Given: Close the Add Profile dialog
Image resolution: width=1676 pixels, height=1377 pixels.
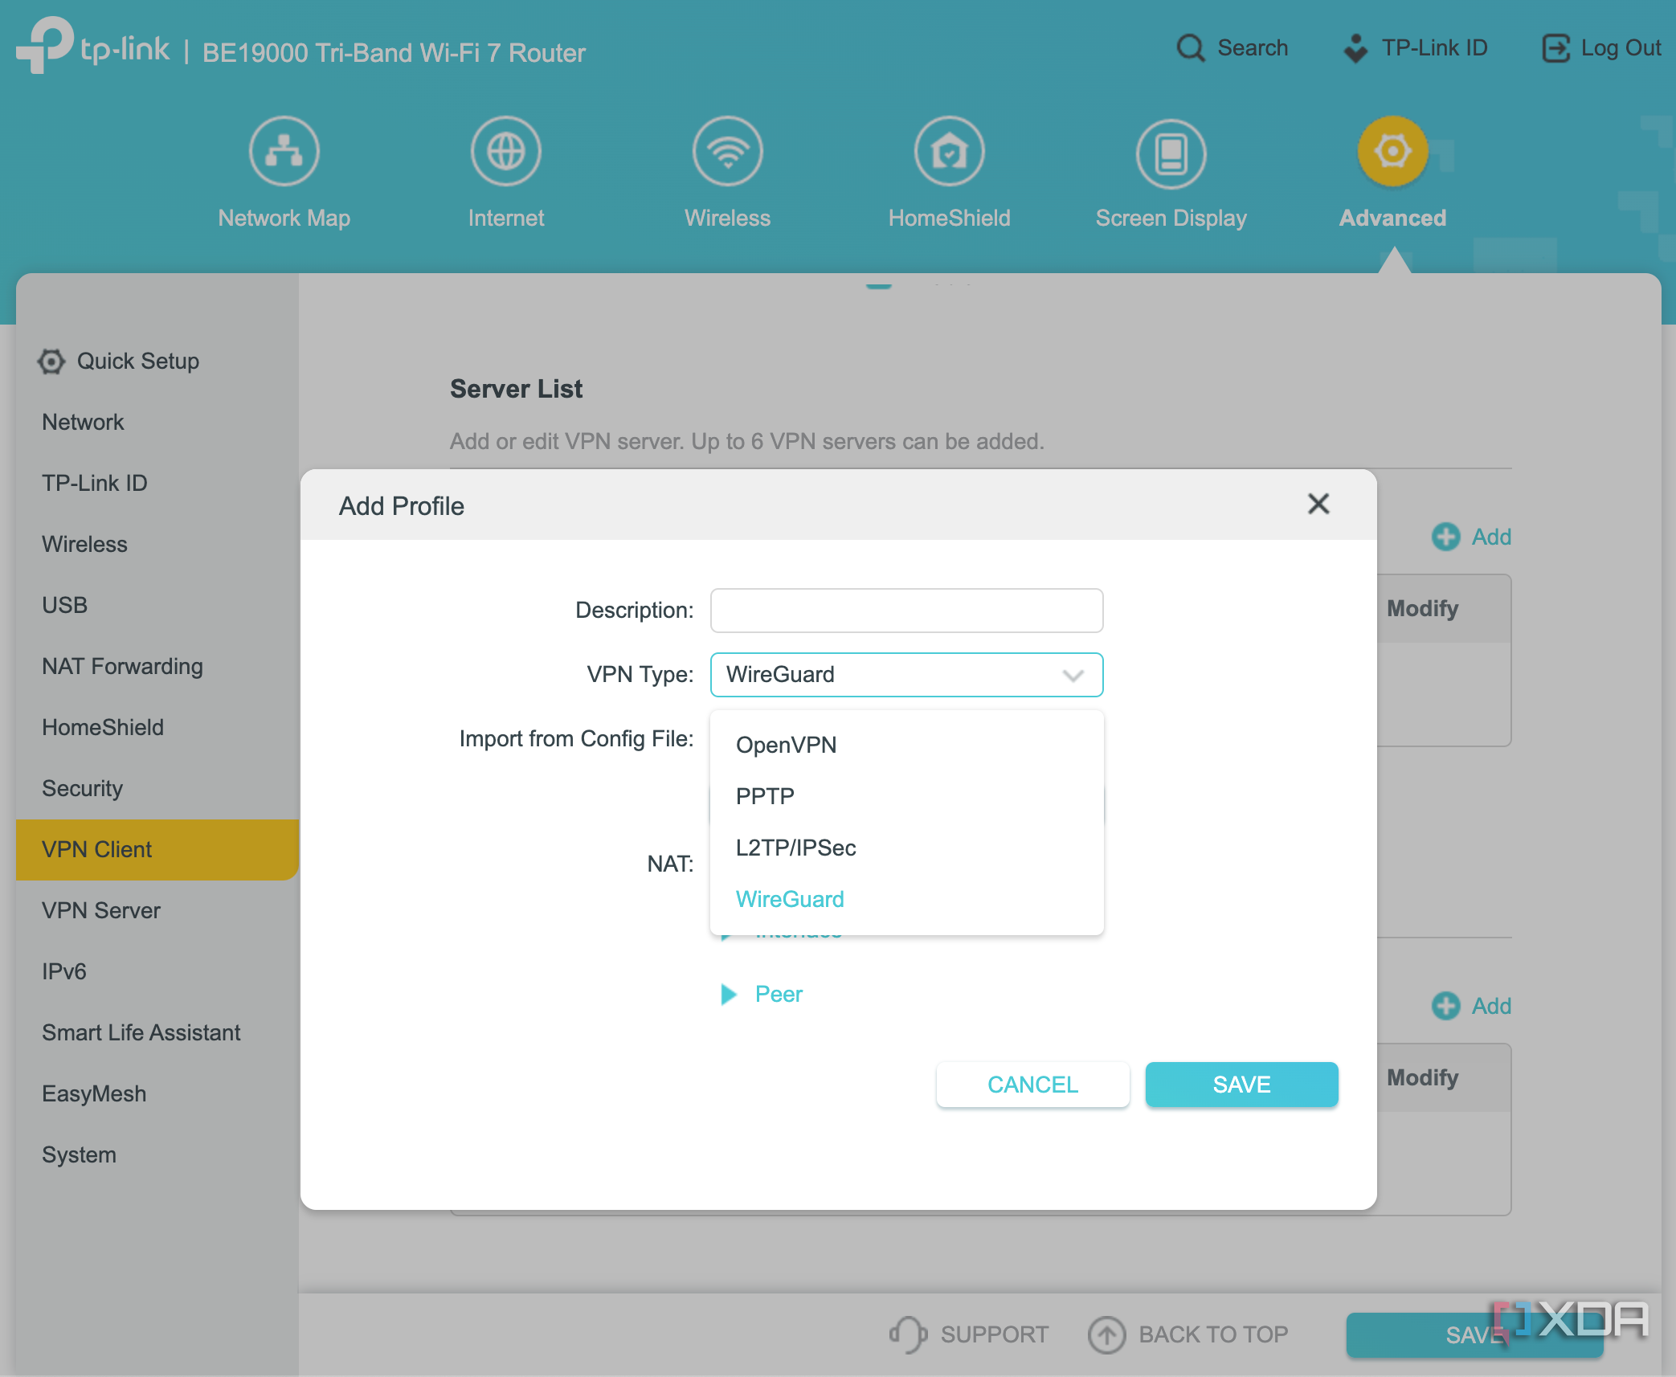Looking at the screenshot, I should click(x=1318, y=504).
